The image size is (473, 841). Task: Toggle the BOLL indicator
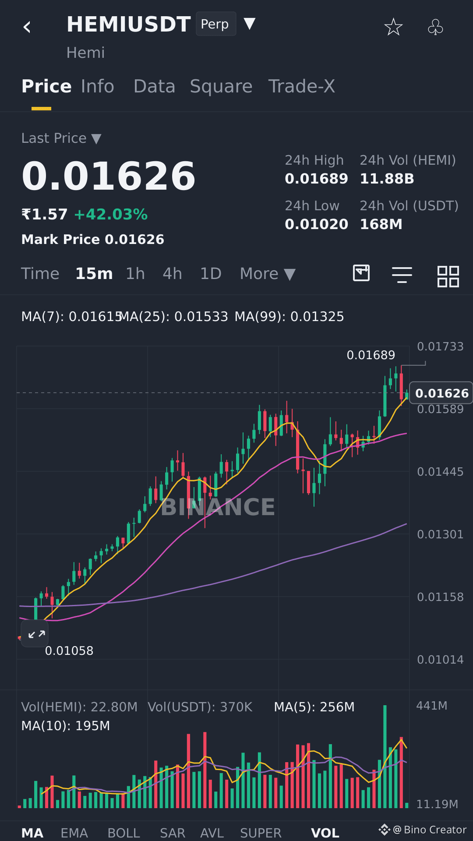[x=124, y=833]
